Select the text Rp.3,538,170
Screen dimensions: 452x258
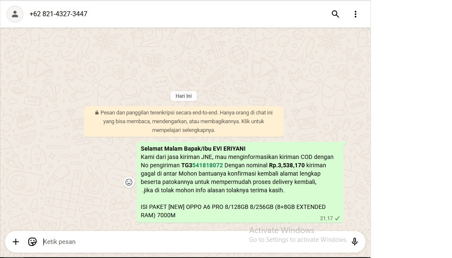(x=287, y=165)
